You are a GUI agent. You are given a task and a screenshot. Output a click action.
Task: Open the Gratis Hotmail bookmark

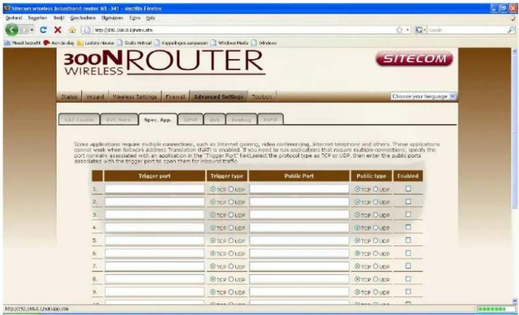(x=134, y=43)
